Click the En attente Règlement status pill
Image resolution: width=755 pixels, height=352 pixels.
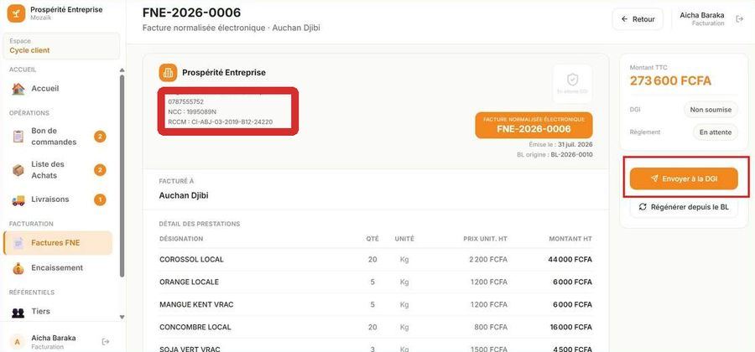coord(716,132)
